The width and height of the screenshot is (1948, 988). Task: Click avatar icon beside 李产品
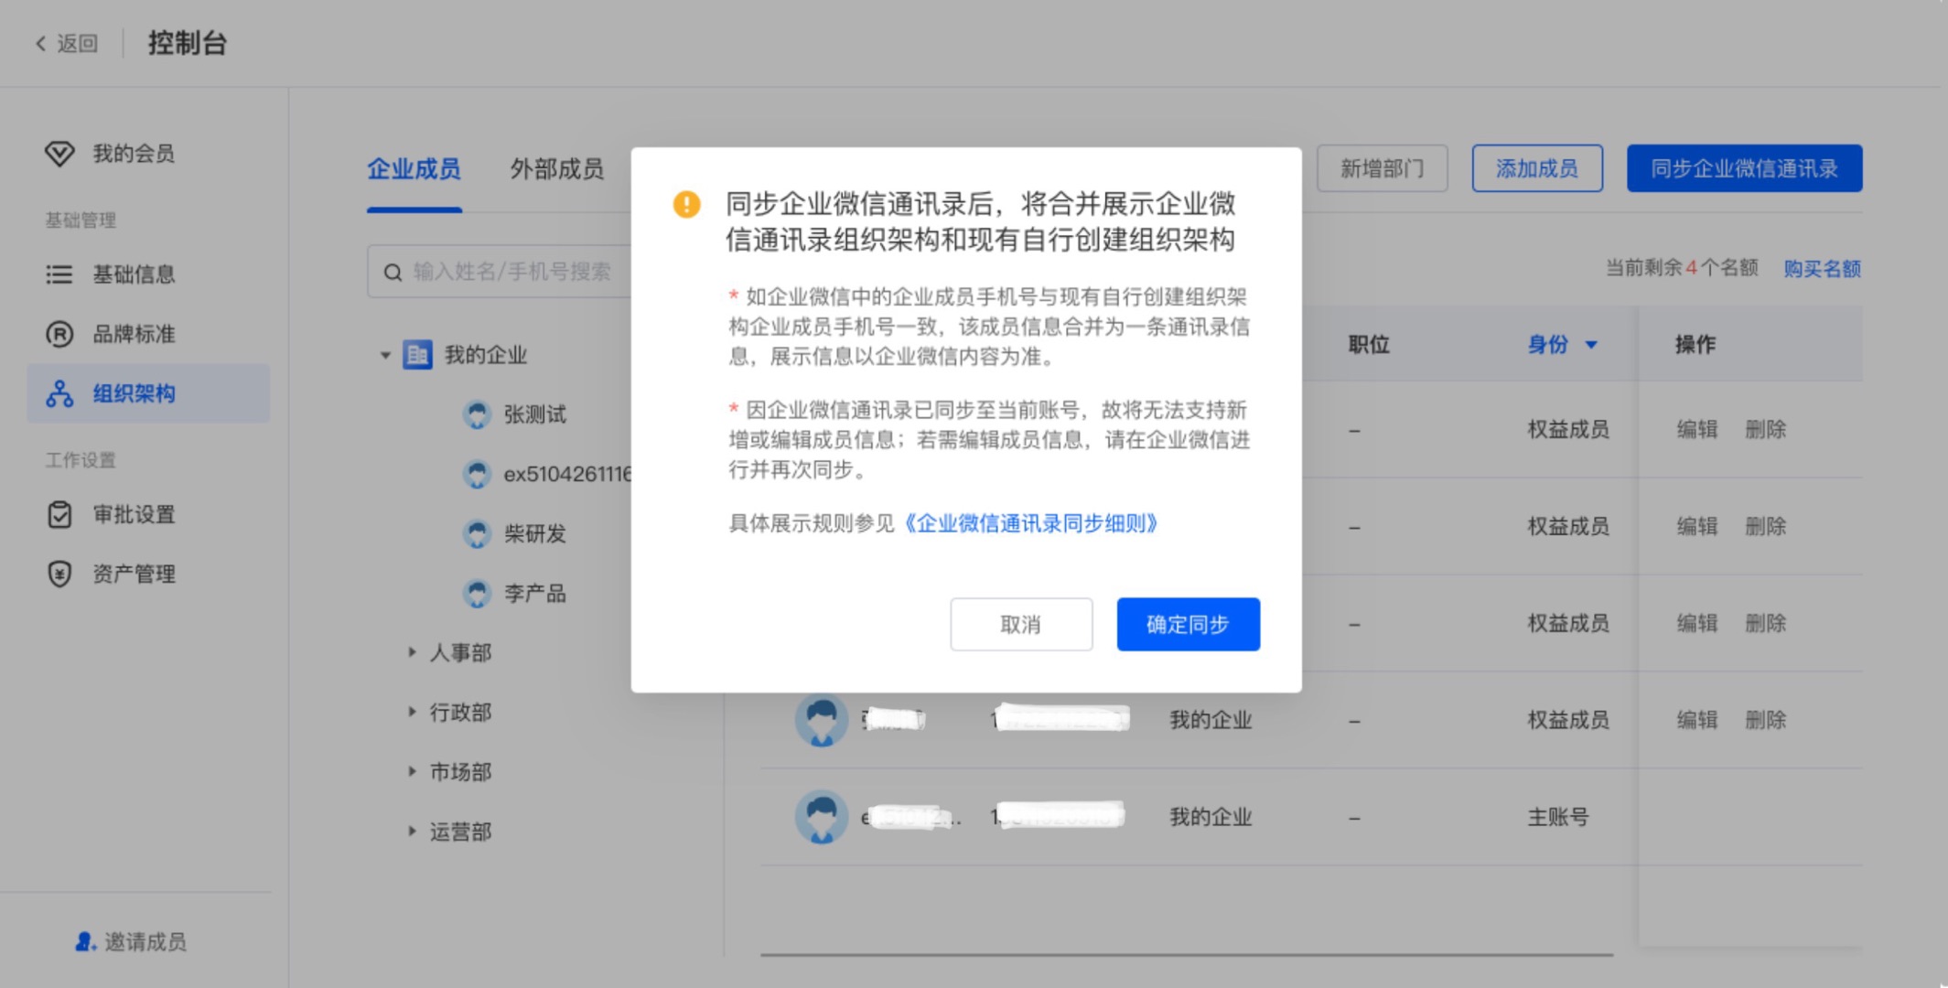pyautogui.click(x=477, y=593)
